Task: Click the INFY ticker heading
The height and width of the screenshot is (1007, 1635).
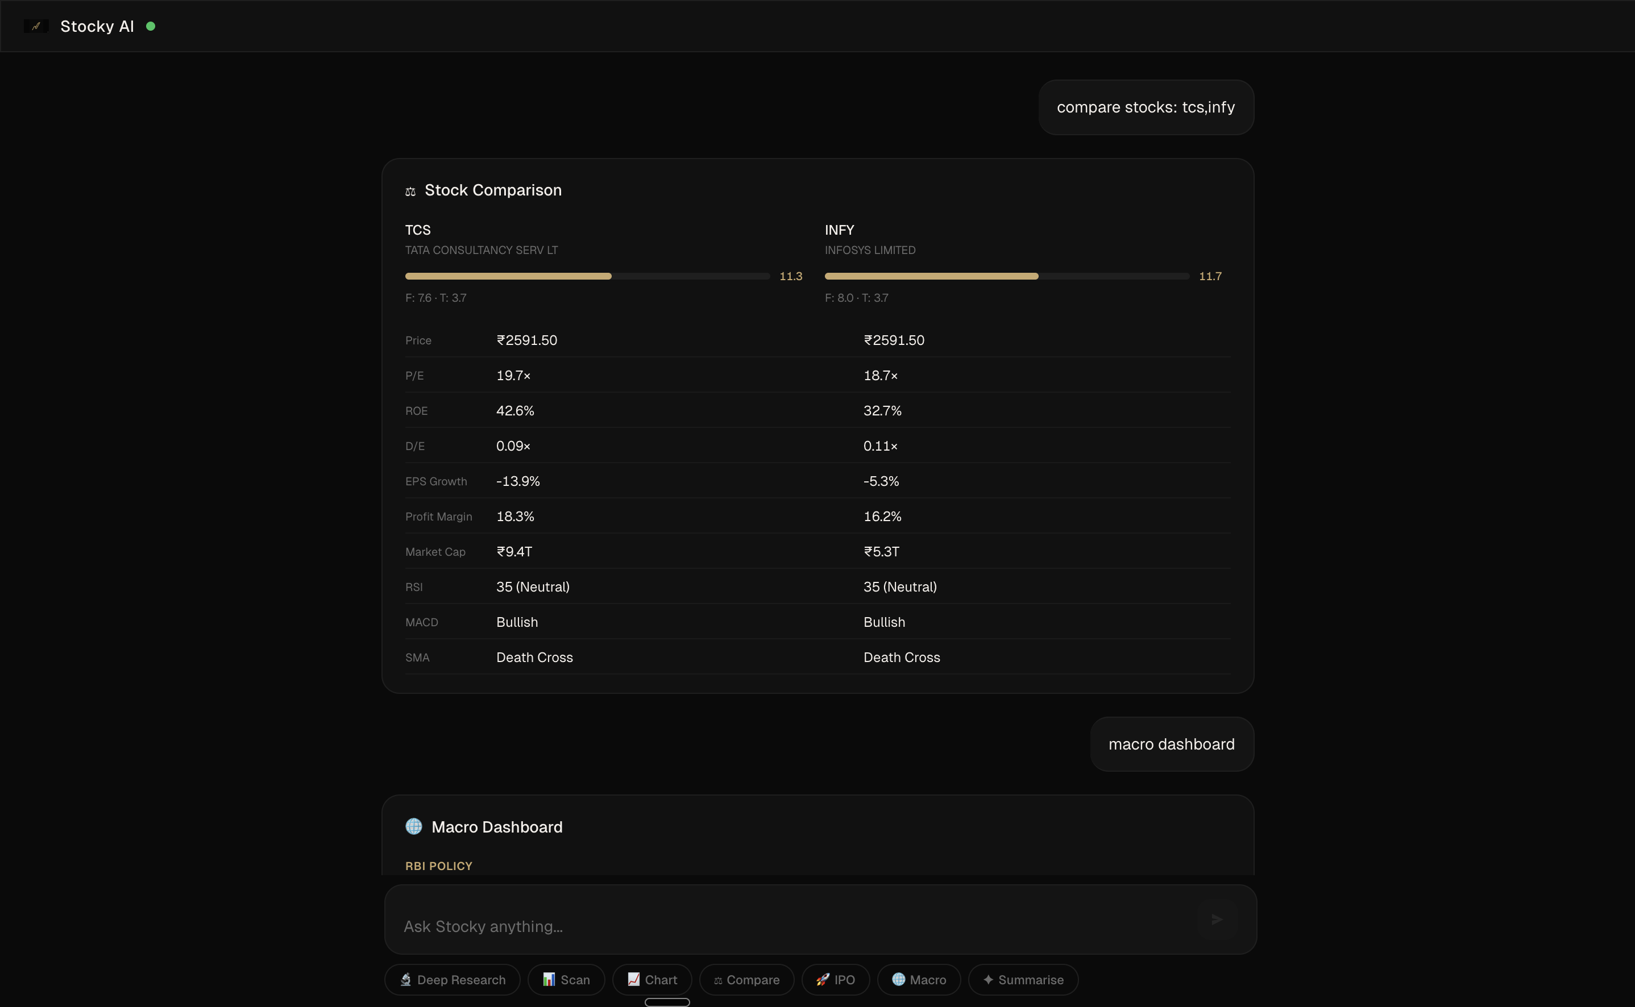Action: pyautogui.click(x=839, y=230)
